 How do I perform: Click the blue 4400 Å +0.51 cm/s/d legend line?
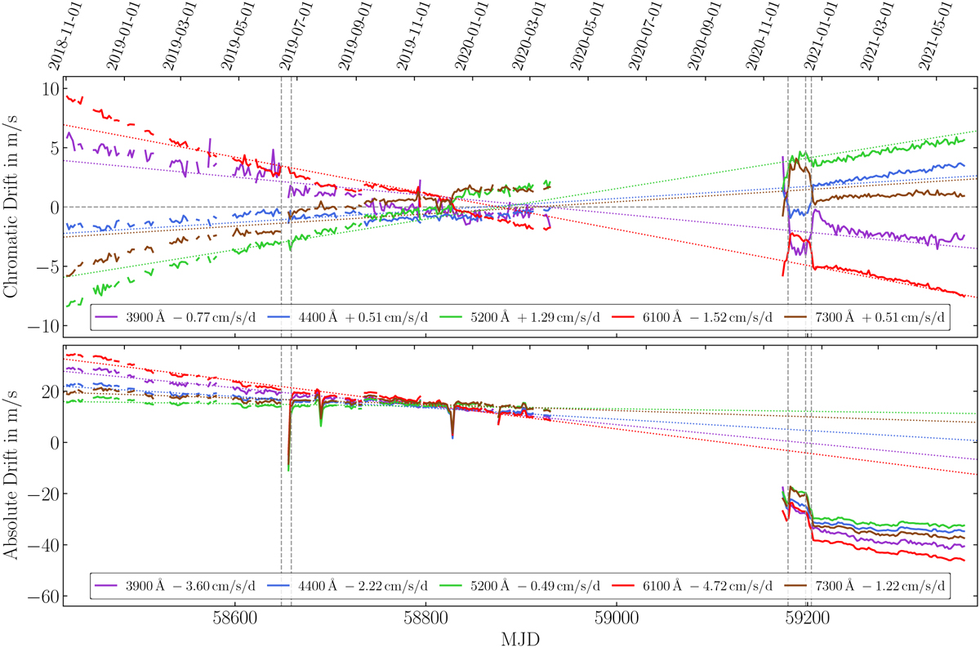280,316
